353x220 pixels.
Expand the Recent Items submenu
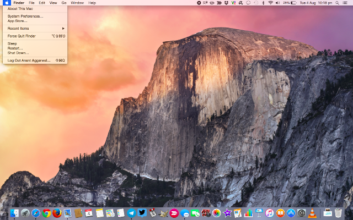pyautogui.click(x=35, y=29)
